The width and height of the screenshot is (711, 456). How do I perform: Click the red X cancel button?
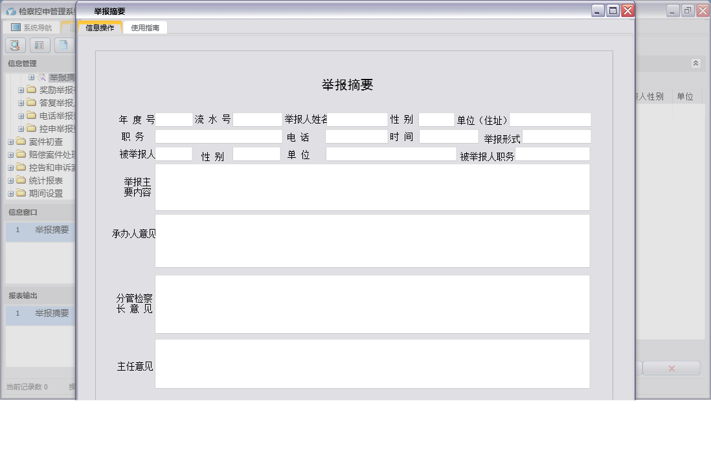click(671, 367)
